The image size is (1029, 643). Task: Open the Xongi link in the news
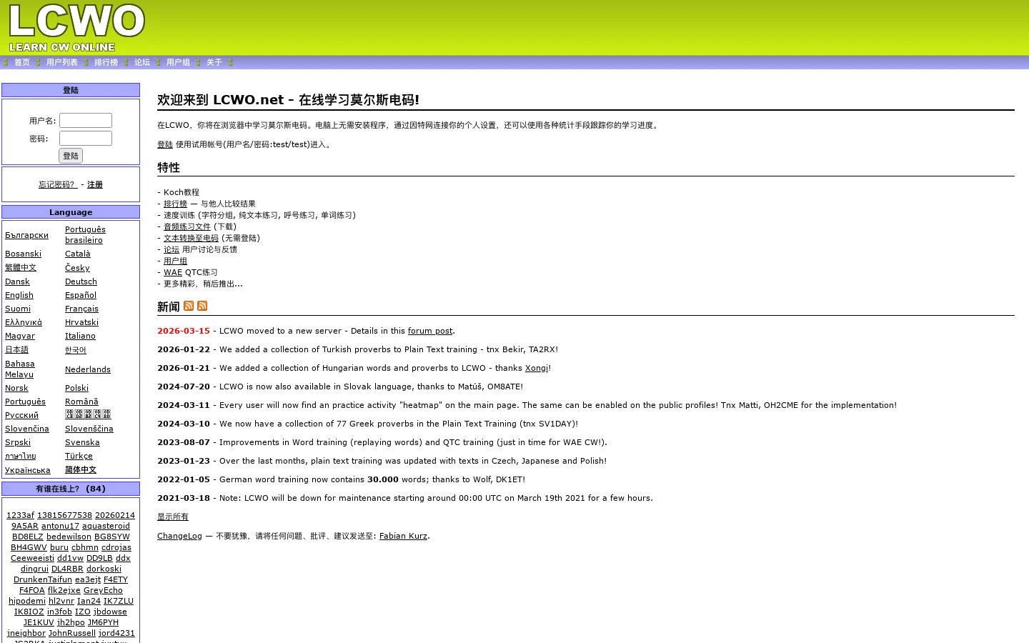point(537,368)
